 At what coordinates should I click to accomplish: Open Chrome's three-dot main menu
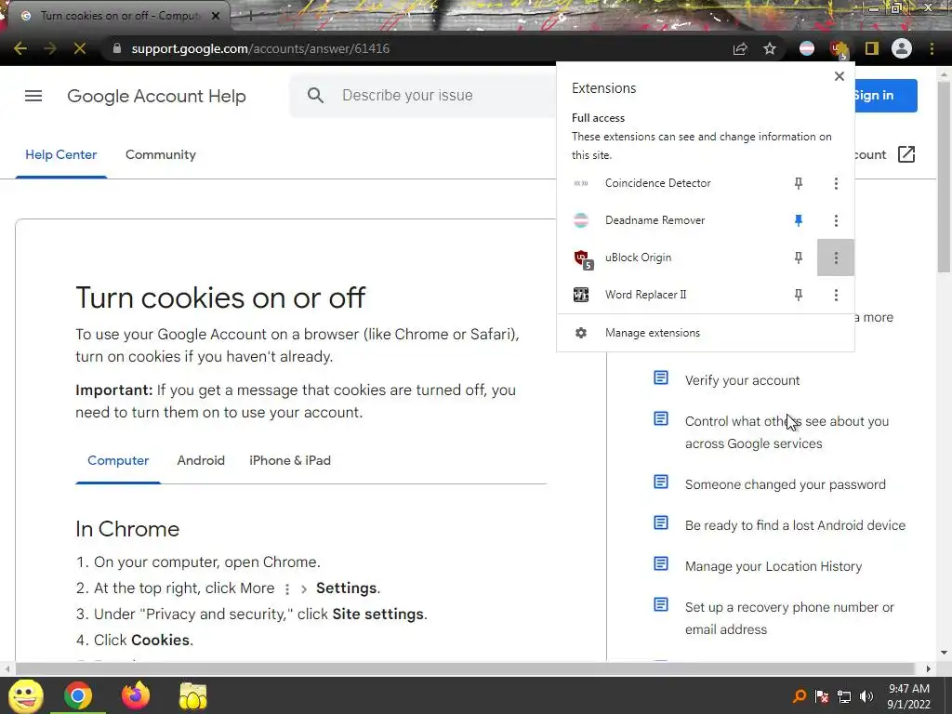click(x=932, y=48)
